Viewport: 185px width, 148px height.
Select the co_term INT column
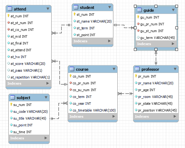click(93, 97)
